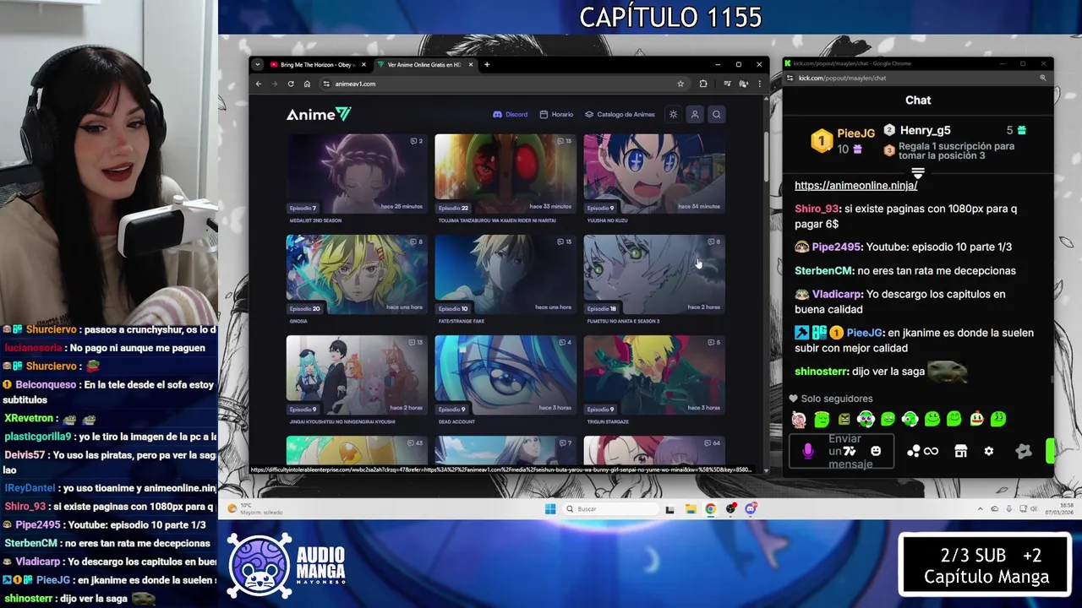Image resolution: width=1082 pixels, height=608 pixels.
Task: Go to the browser home page
Action: (x=307, y=84)
